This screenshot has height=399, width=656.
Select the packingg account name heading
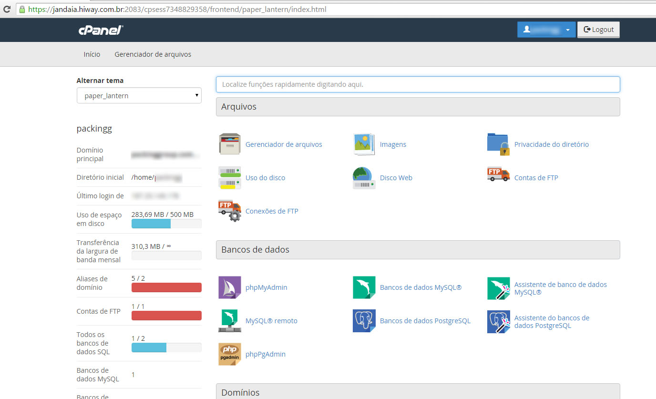(x=94, y=129)
